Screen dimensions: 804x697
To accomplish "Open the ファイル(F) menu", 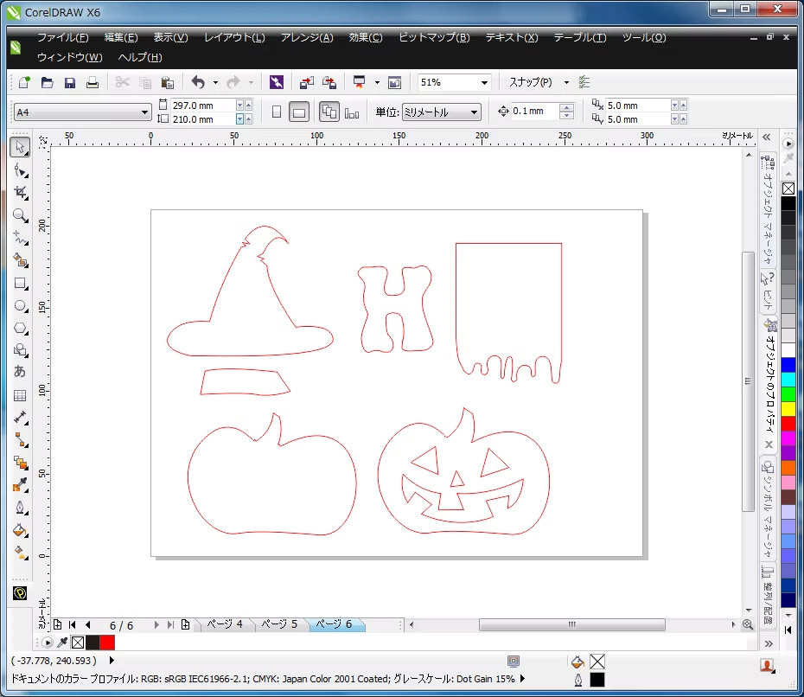I will coord(62,38).
